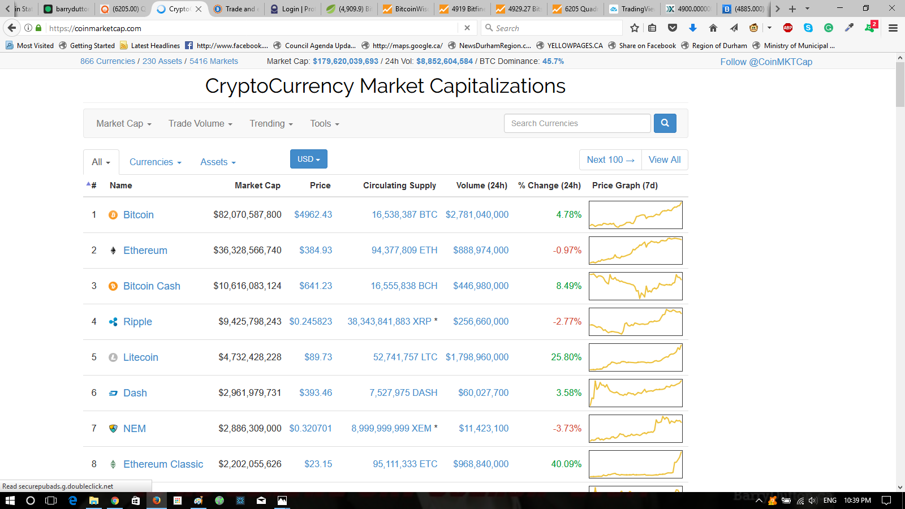
Task: Open the Grammarly extension icon
Action: [829, 28]
